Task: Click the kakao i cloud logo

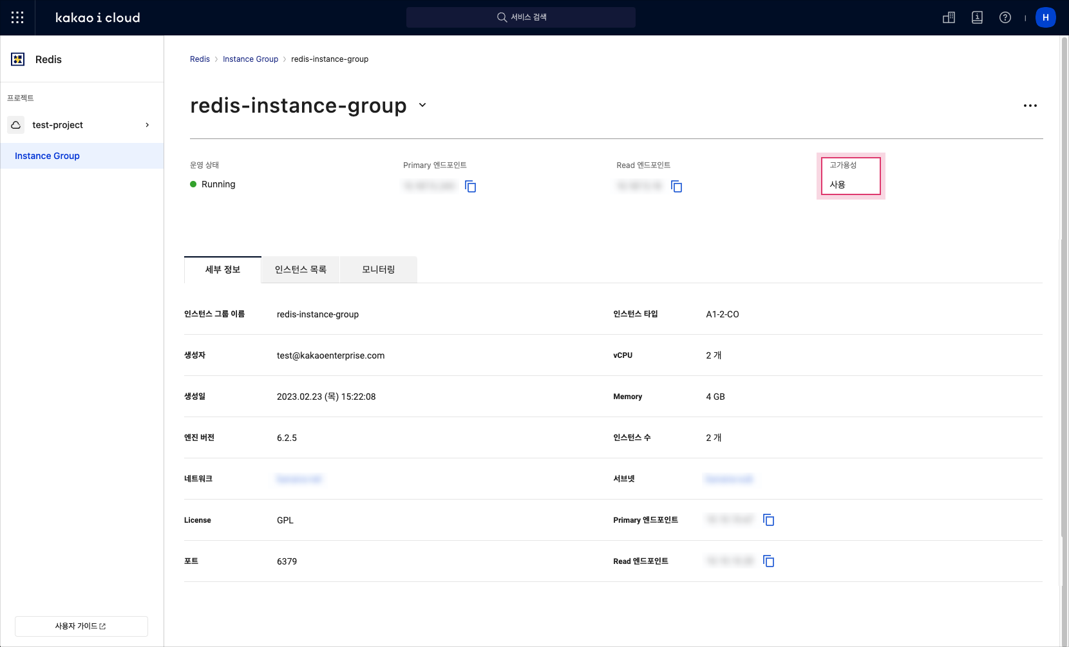Action: click(x=97, y=17)
